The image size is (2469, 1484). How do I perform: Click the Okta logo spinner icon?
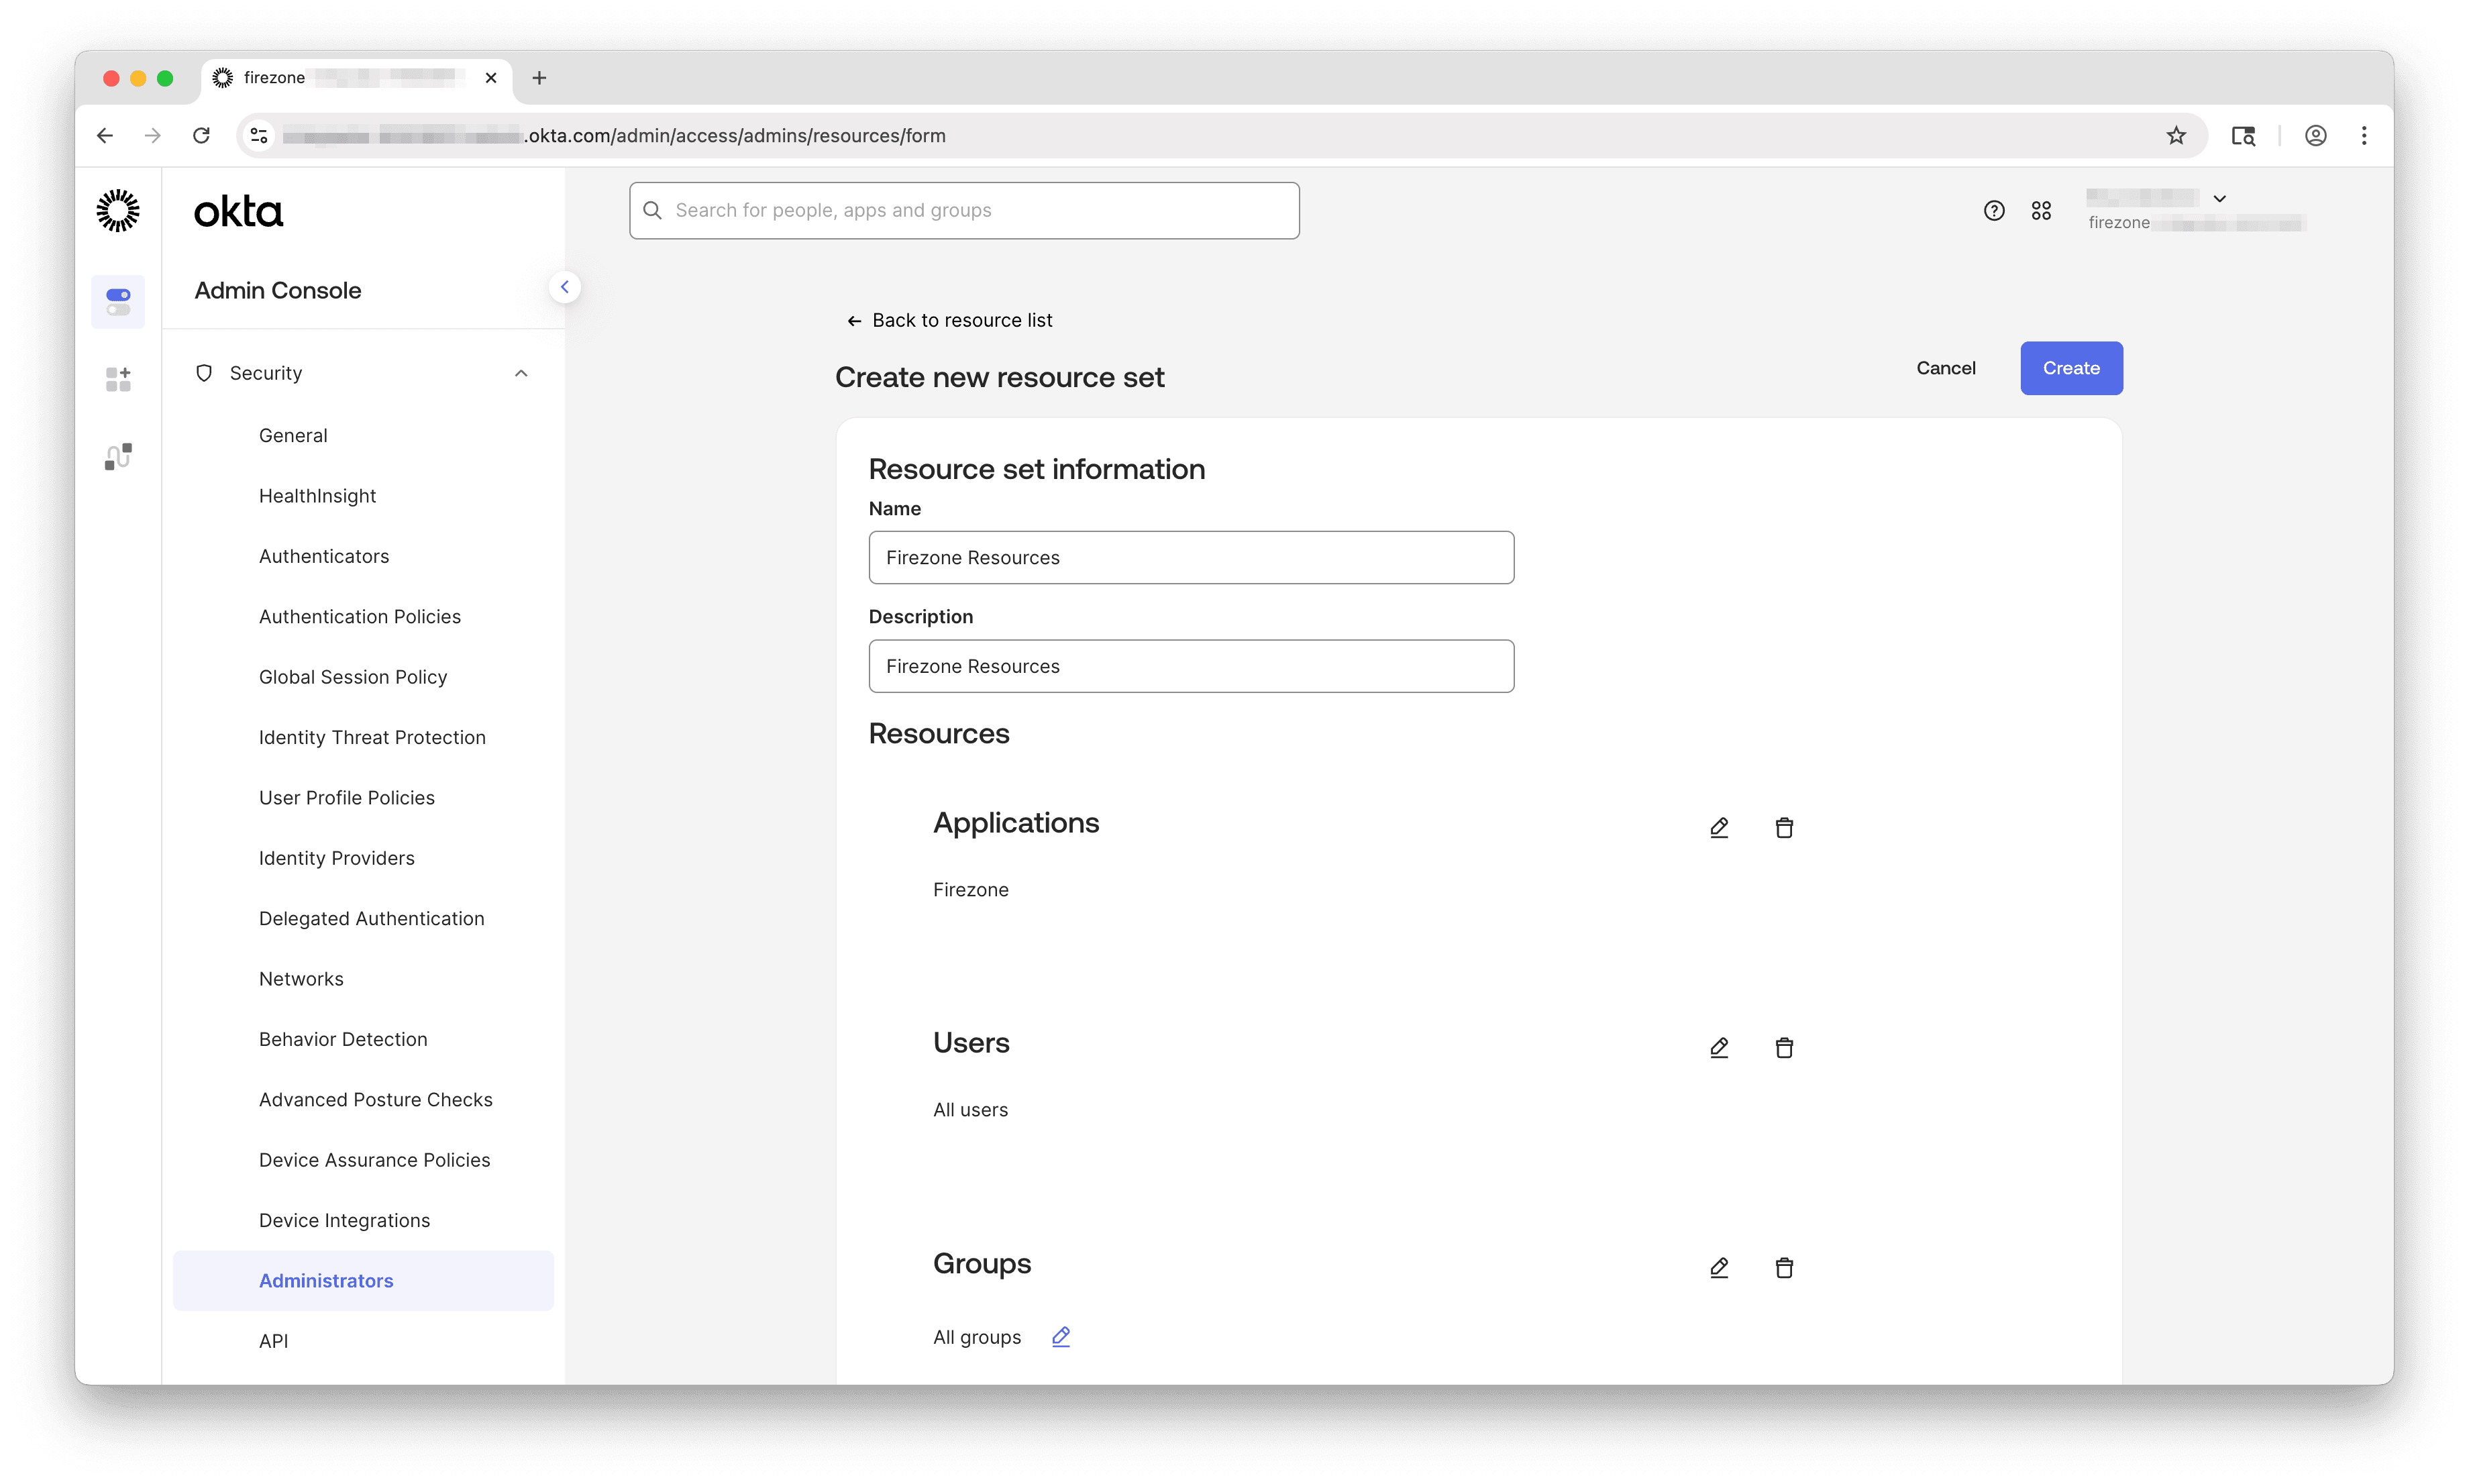coord(118,211)
